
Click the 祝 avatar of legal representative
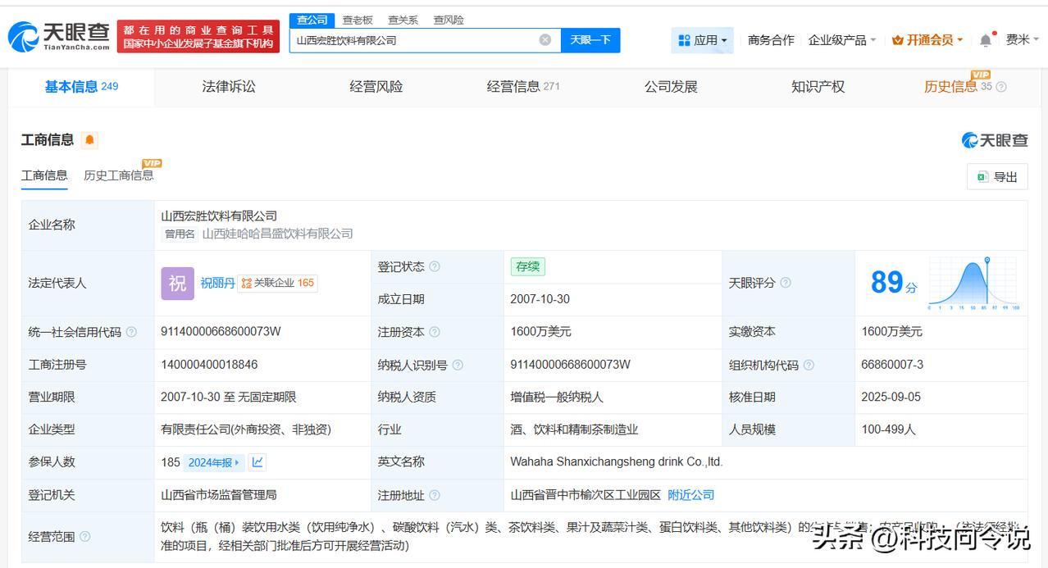pos(177,283)
